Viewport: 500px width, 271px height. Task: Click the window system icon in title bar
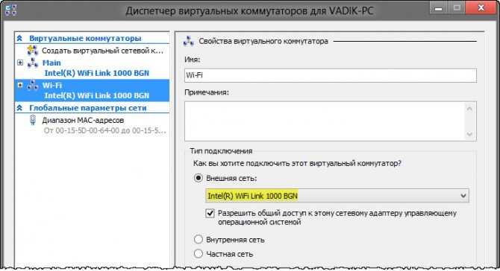10,10
